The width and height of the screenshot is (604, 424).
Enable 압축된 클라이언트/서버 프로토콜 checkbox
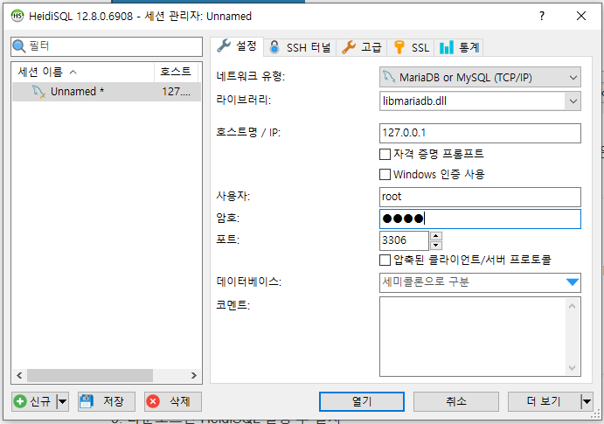(x=385, y=260)
